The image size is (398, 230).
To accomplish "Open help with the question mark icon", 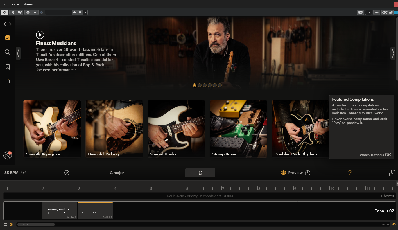I will (350, 173).
